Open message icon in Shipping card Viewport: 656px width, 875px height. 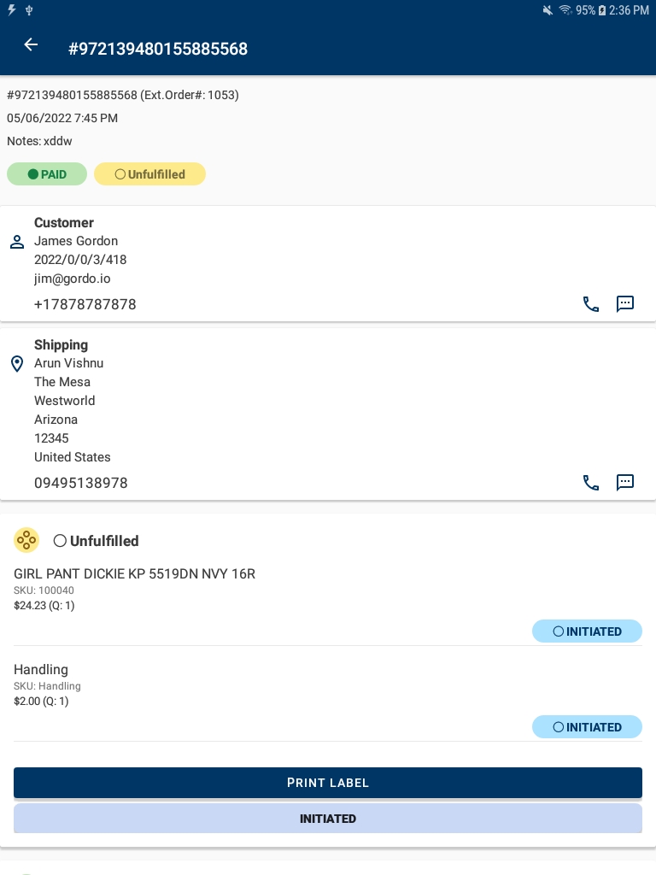tap(625, 483)
